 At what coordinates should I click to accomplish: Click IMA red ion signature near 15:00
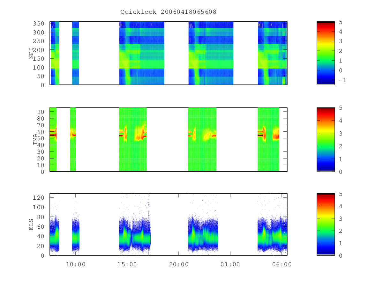125,133
